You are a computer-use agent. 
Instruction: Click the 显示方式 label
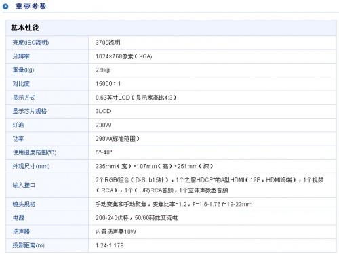click(24, 98)
